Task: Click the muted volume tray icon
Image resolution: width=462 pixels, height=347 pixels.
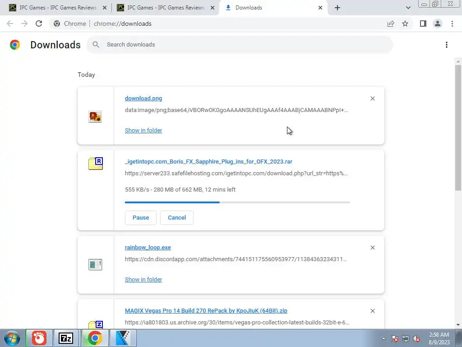Action: (x=416, y=338)
